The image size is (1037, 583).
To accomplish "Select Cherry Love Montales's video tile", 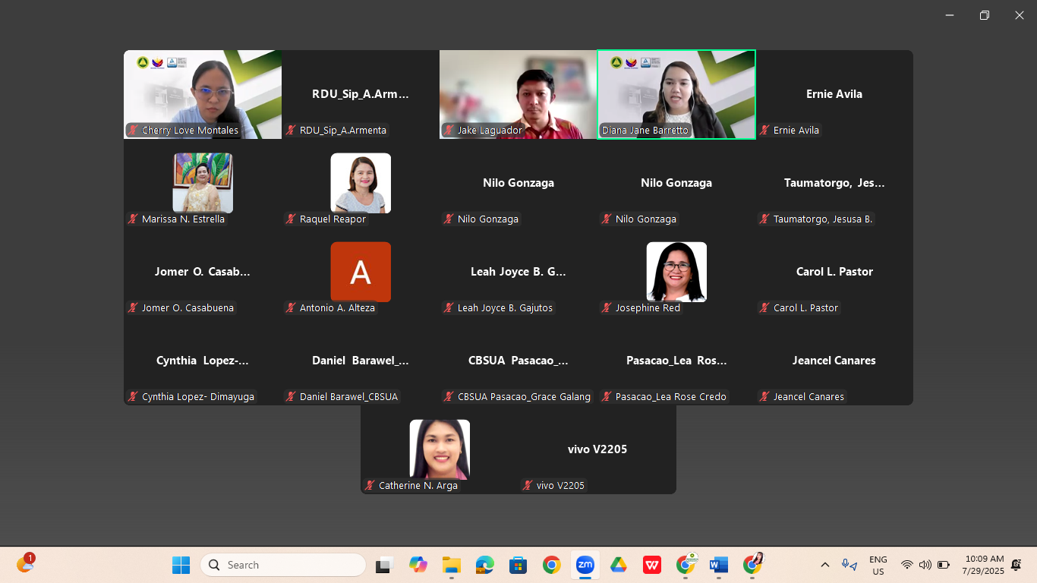I will tap(203, 94).
